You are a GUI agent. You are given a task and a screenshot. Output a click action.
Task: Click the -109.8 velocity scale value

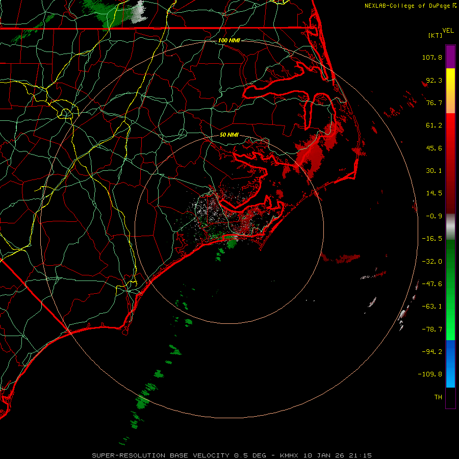tap(430, 374)
